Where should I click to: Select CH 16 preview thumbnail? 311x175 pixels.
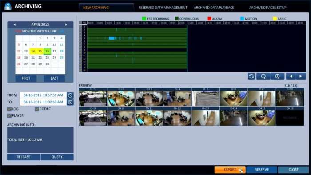(x=290, y=116)
